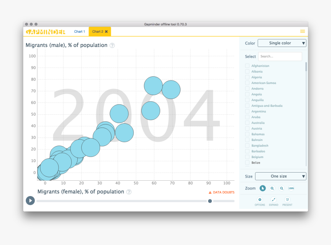The width and height of the screenshot is (331, 245).
Task: Open help for Migrants (male) axis
Action: [x=112, y=45]
